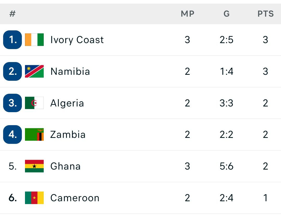Viewport: 281px width, 215px height.
Task: Open the Zambia team page
Action: click(68, 135)
